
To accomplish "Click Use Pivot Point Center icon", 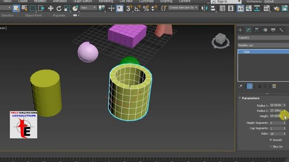I will click(102, 8).
